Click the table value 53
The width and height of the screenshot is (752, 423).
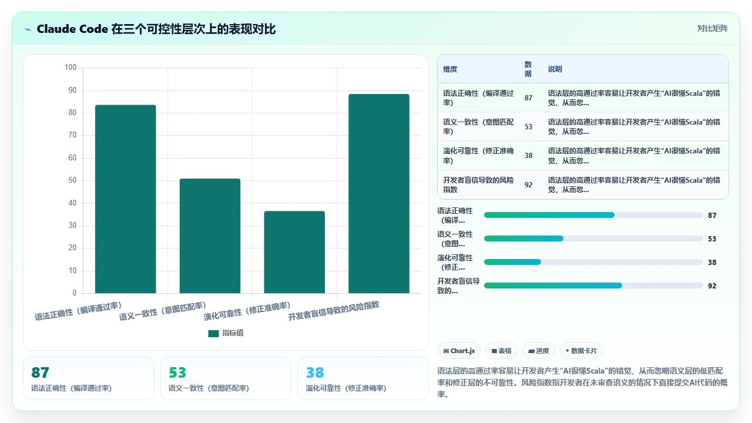pos(528,127)
